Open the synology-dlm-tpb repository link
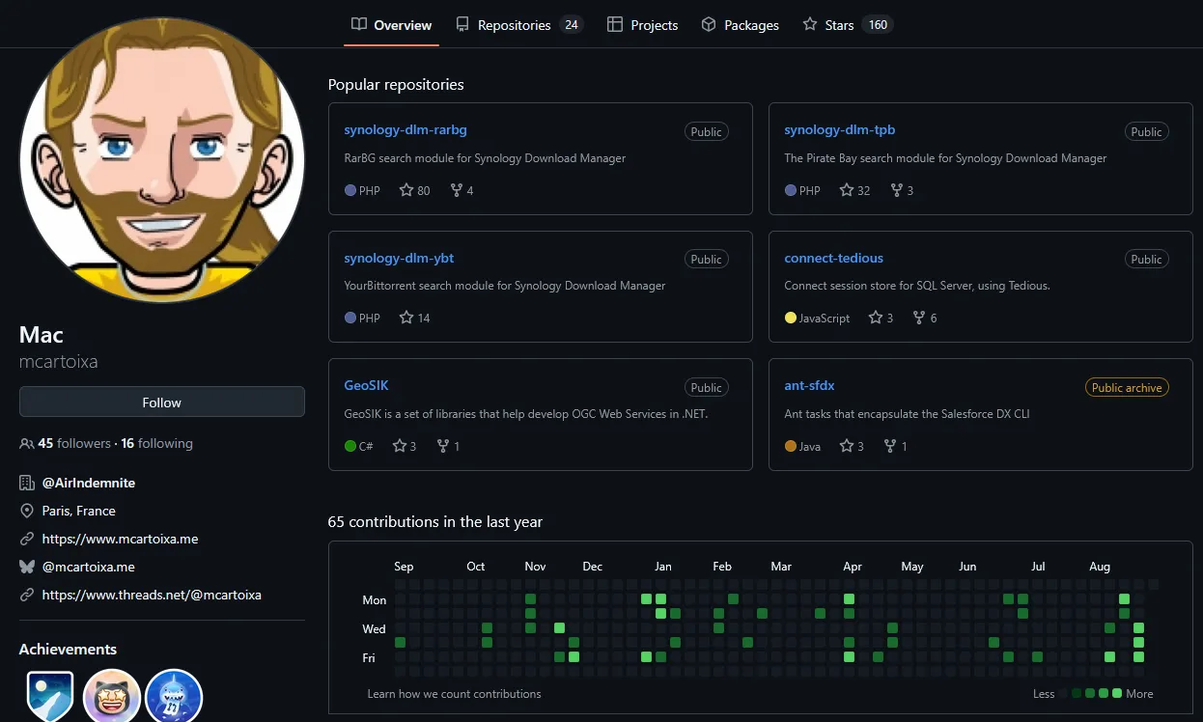The height and width of the screenshot is (722, 1203). [x=839, y=129]
